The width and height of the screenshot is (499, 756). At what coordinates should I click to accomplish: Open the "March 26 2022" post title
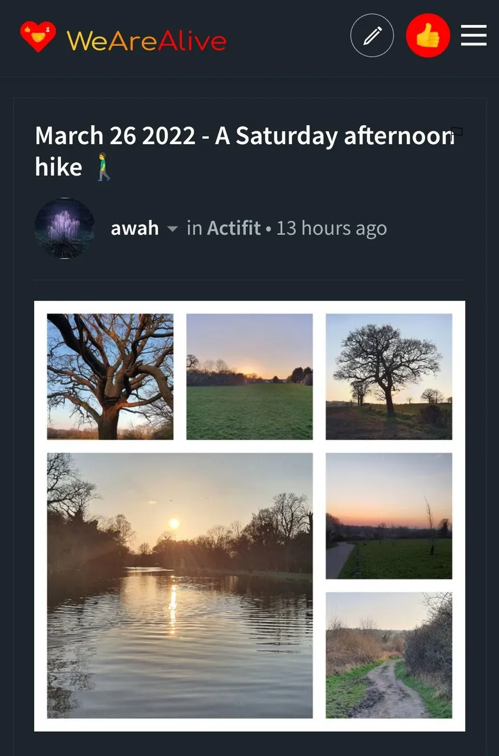(x=236, y=136)
